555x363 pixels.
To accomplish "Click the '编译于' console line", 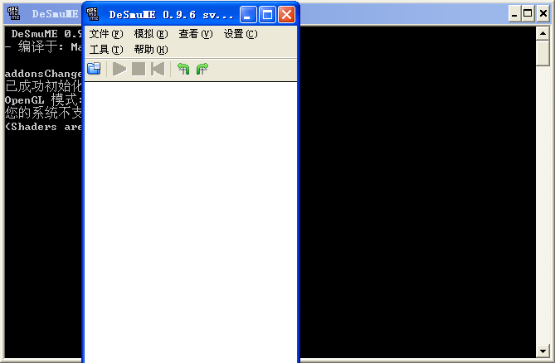I will (x=43, y=46).
